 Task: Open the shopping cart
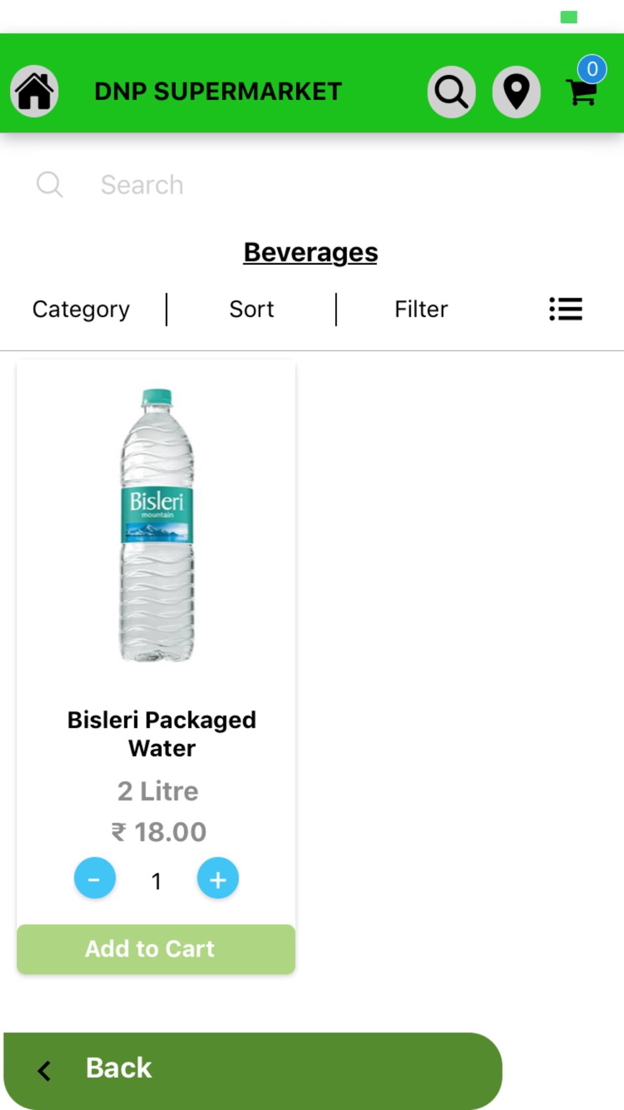pos(582,94)
